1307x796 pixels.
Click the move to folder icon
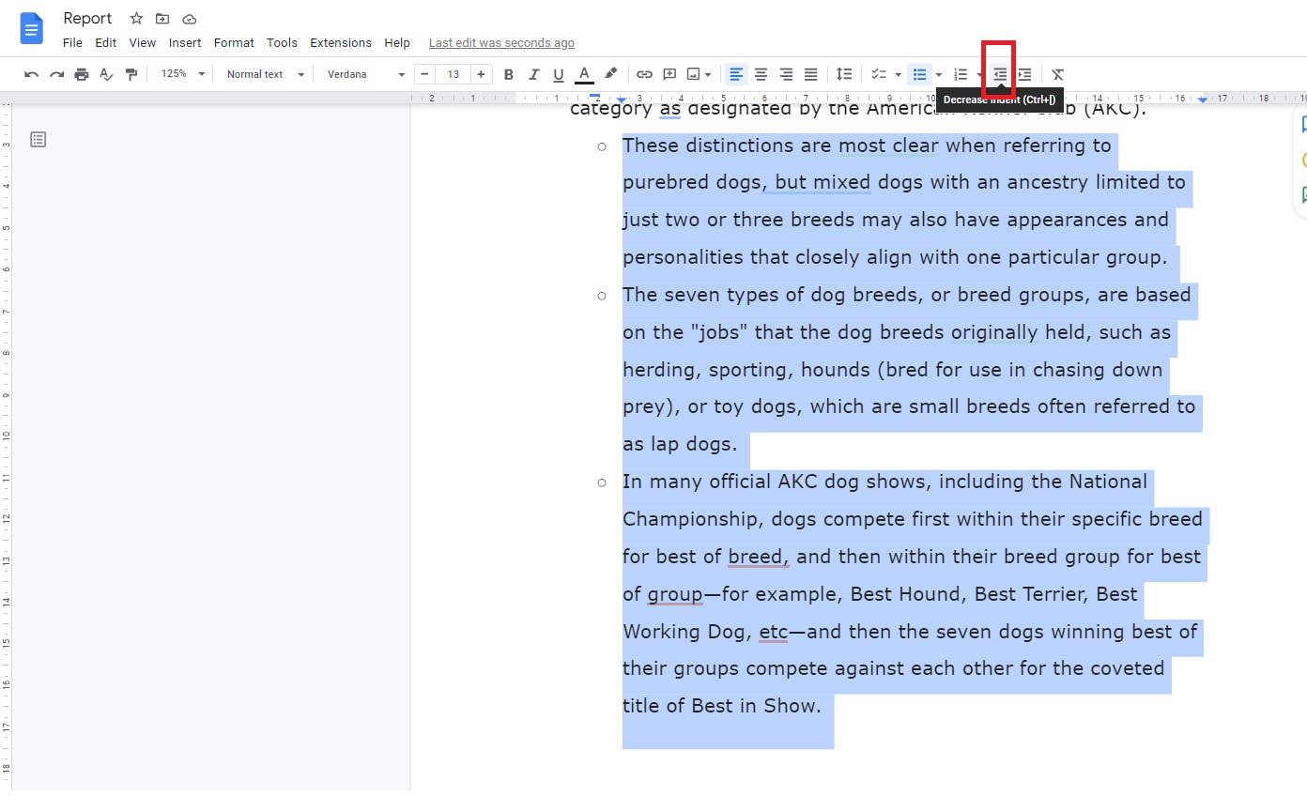tap(162, 19)
